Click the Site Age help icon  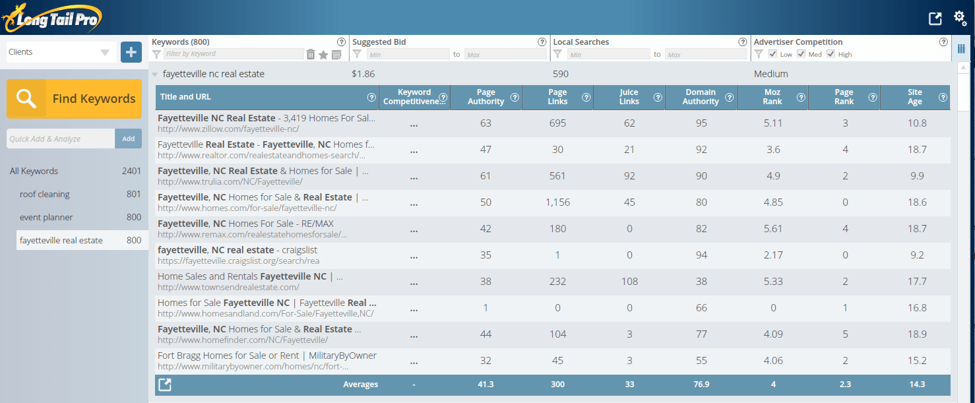[944, 97]
